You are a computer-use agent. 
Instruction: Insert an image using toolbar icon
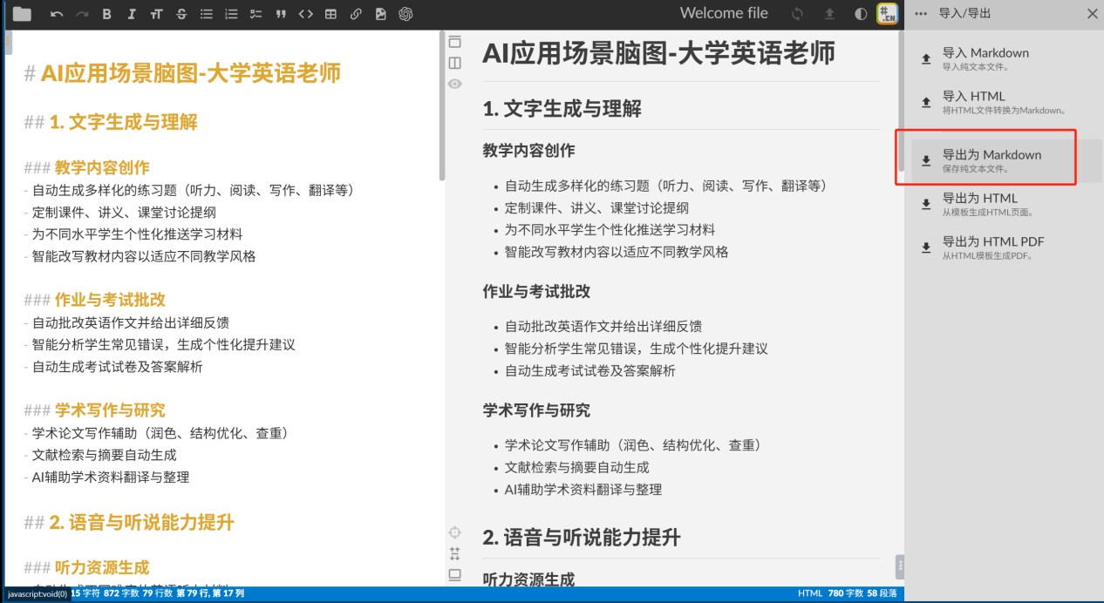click(380, 14)
